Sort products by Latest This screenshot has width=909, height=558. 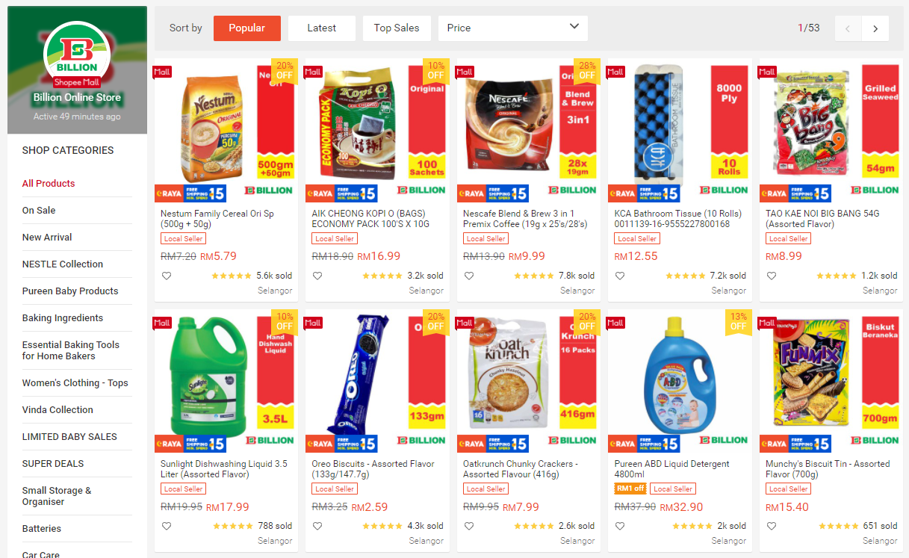[x=322, y=28]
